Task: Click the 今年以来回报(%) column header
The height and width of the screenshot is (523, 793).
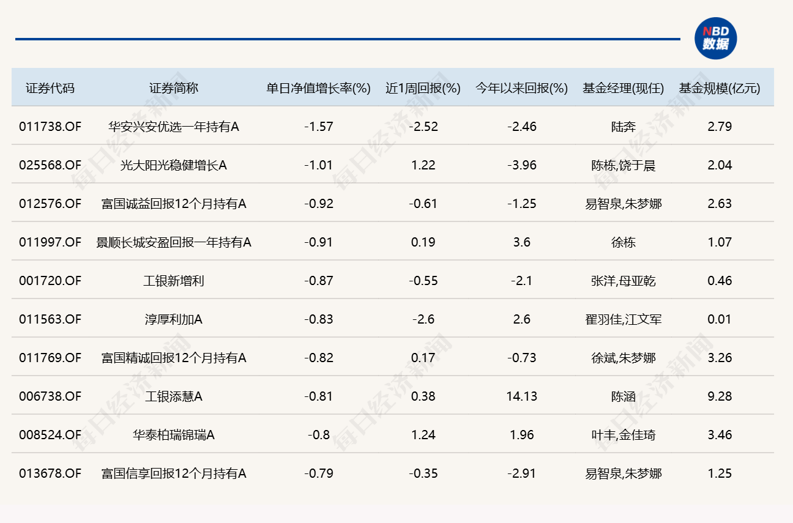Action: pyautogui.click(x=522, y=88)
